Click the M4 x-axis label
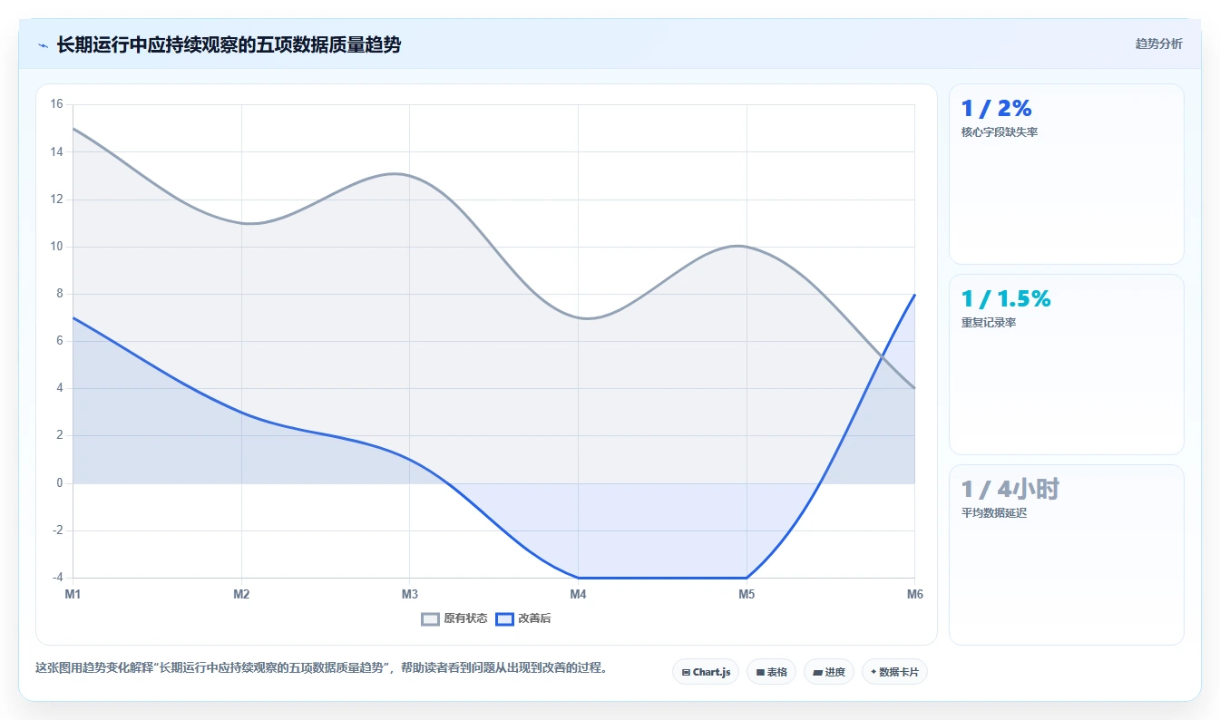This screenshot has width=1220, height=720. coord(578,594)
